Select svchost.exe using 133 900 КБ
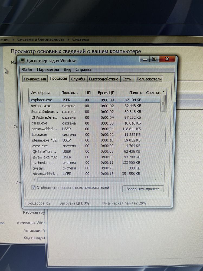203x271 pixels. [95, 163]
